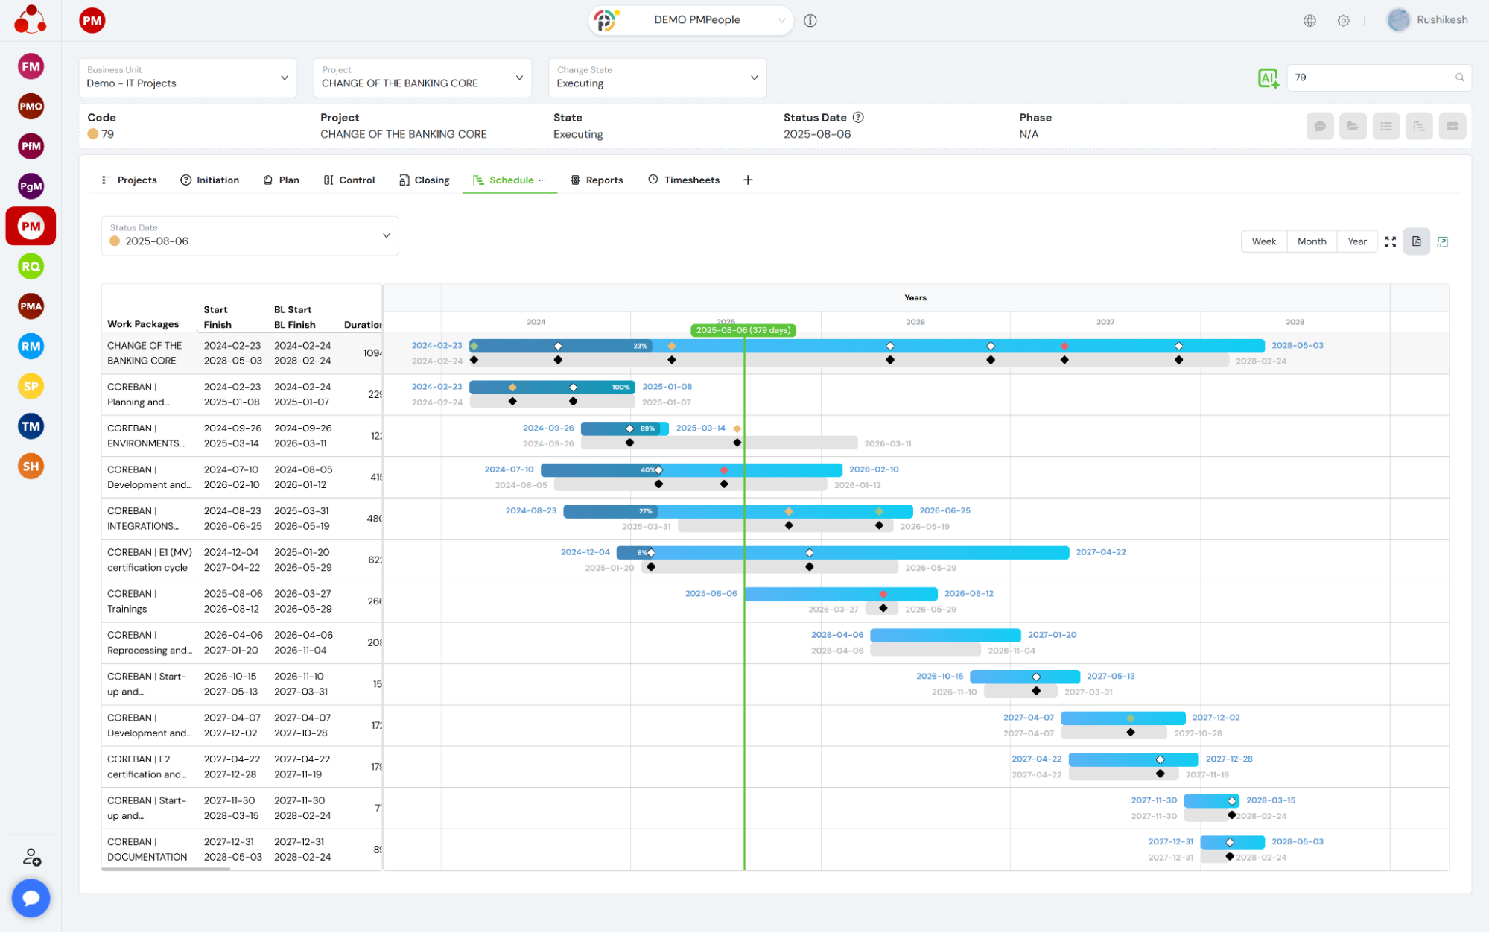The height and width of the screenshot is (933, 1489).
Task: Switch timeline scale to Week
Action: tap(1263, 241)
